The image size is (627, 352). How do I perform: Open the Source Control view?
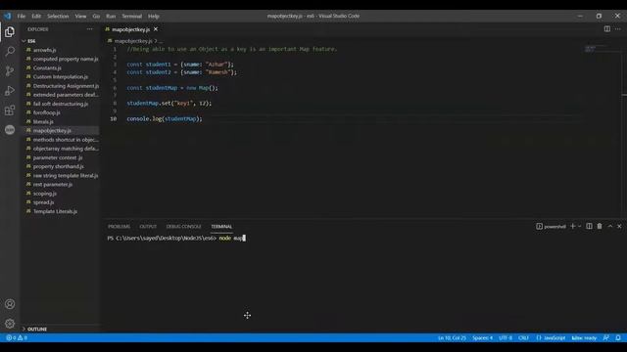coord(10,71)
